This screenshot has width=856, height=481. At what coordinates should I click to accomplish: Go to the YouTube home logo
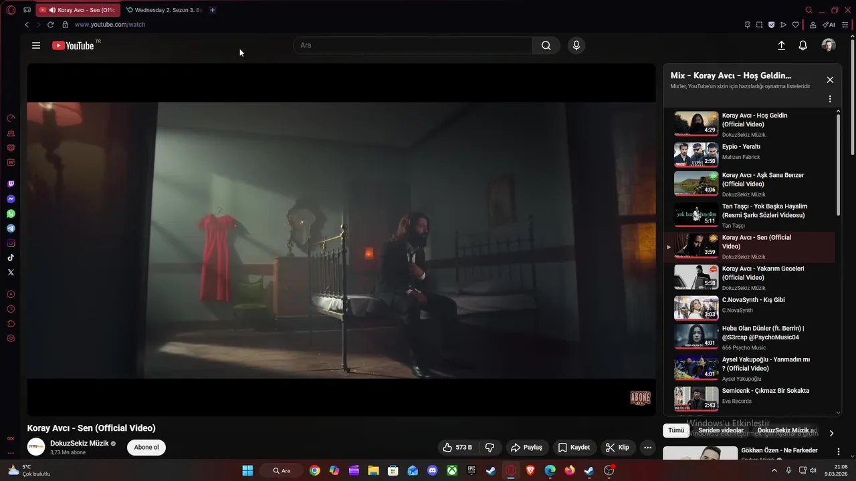pyautogui.click(x=73, y=45)
